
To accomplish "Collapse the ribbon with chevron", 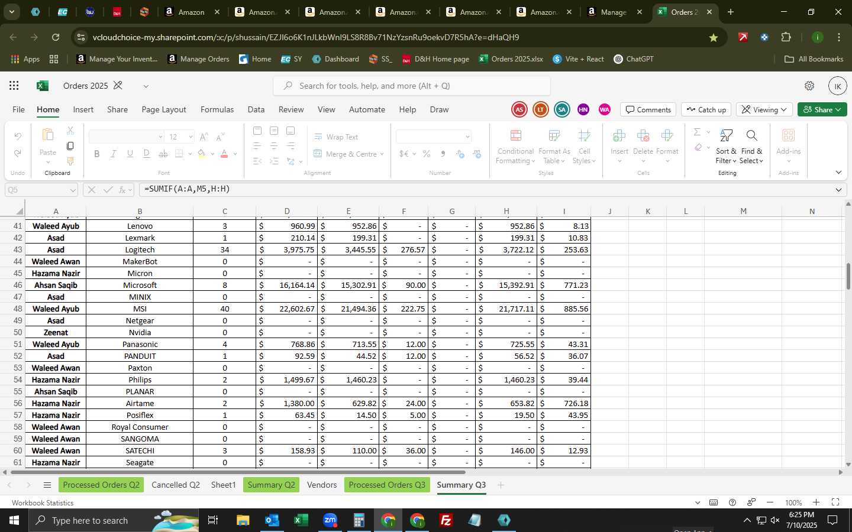I will [x=838, y=173].
